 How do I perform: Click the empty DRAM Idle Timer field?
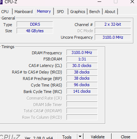point(82,104)
